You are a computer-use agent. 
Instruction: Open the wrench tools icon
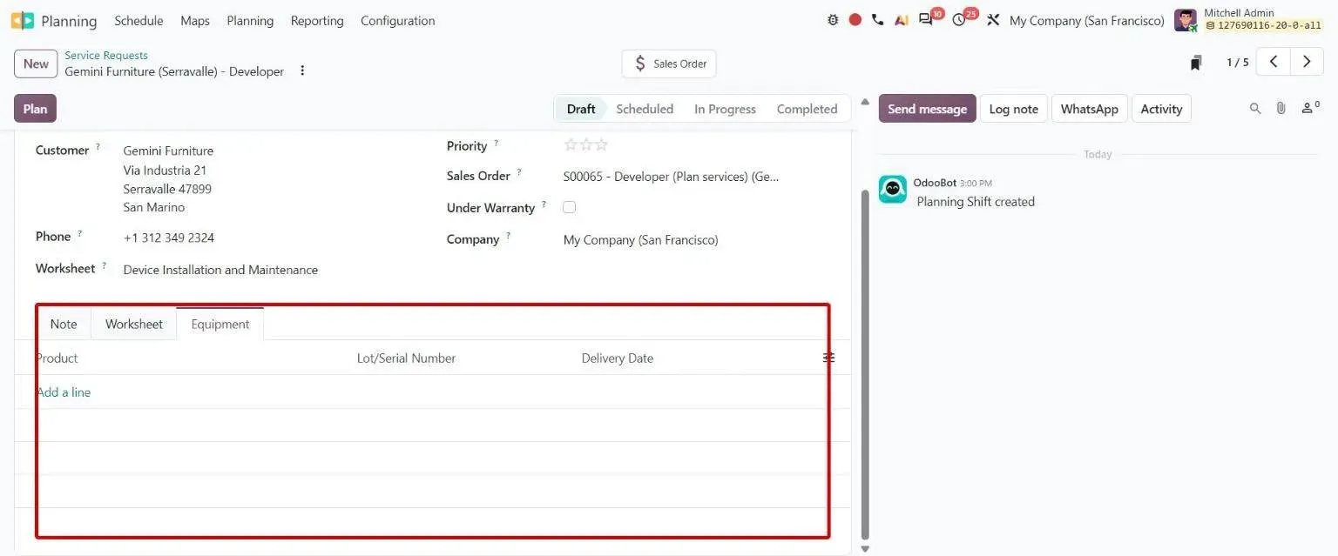coord(993,20)
